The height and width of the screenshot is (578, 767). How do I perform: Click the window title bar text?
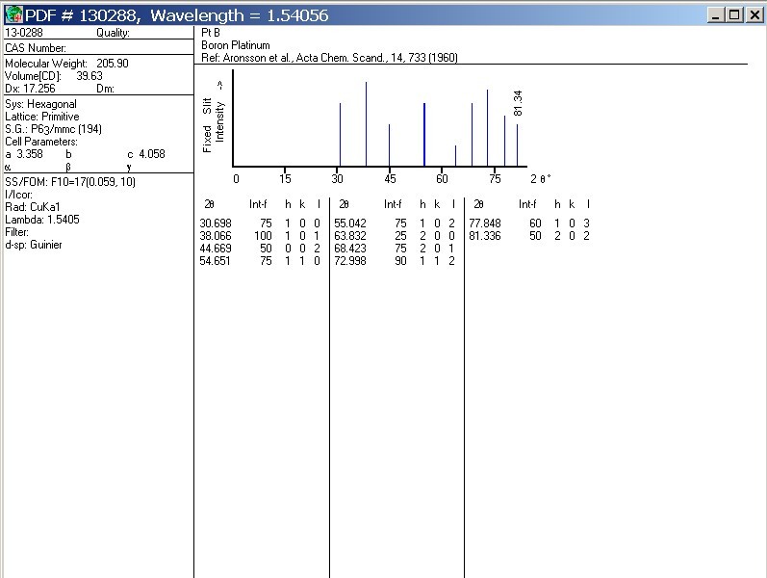pos(176,15)
